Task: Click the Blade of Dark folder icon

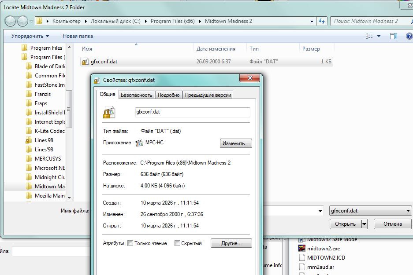Action: pos(29,66)
